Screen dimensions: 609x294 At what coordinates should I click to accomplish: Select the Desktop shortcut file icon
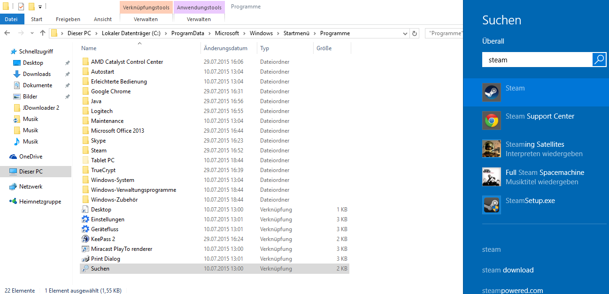point(85,210)
